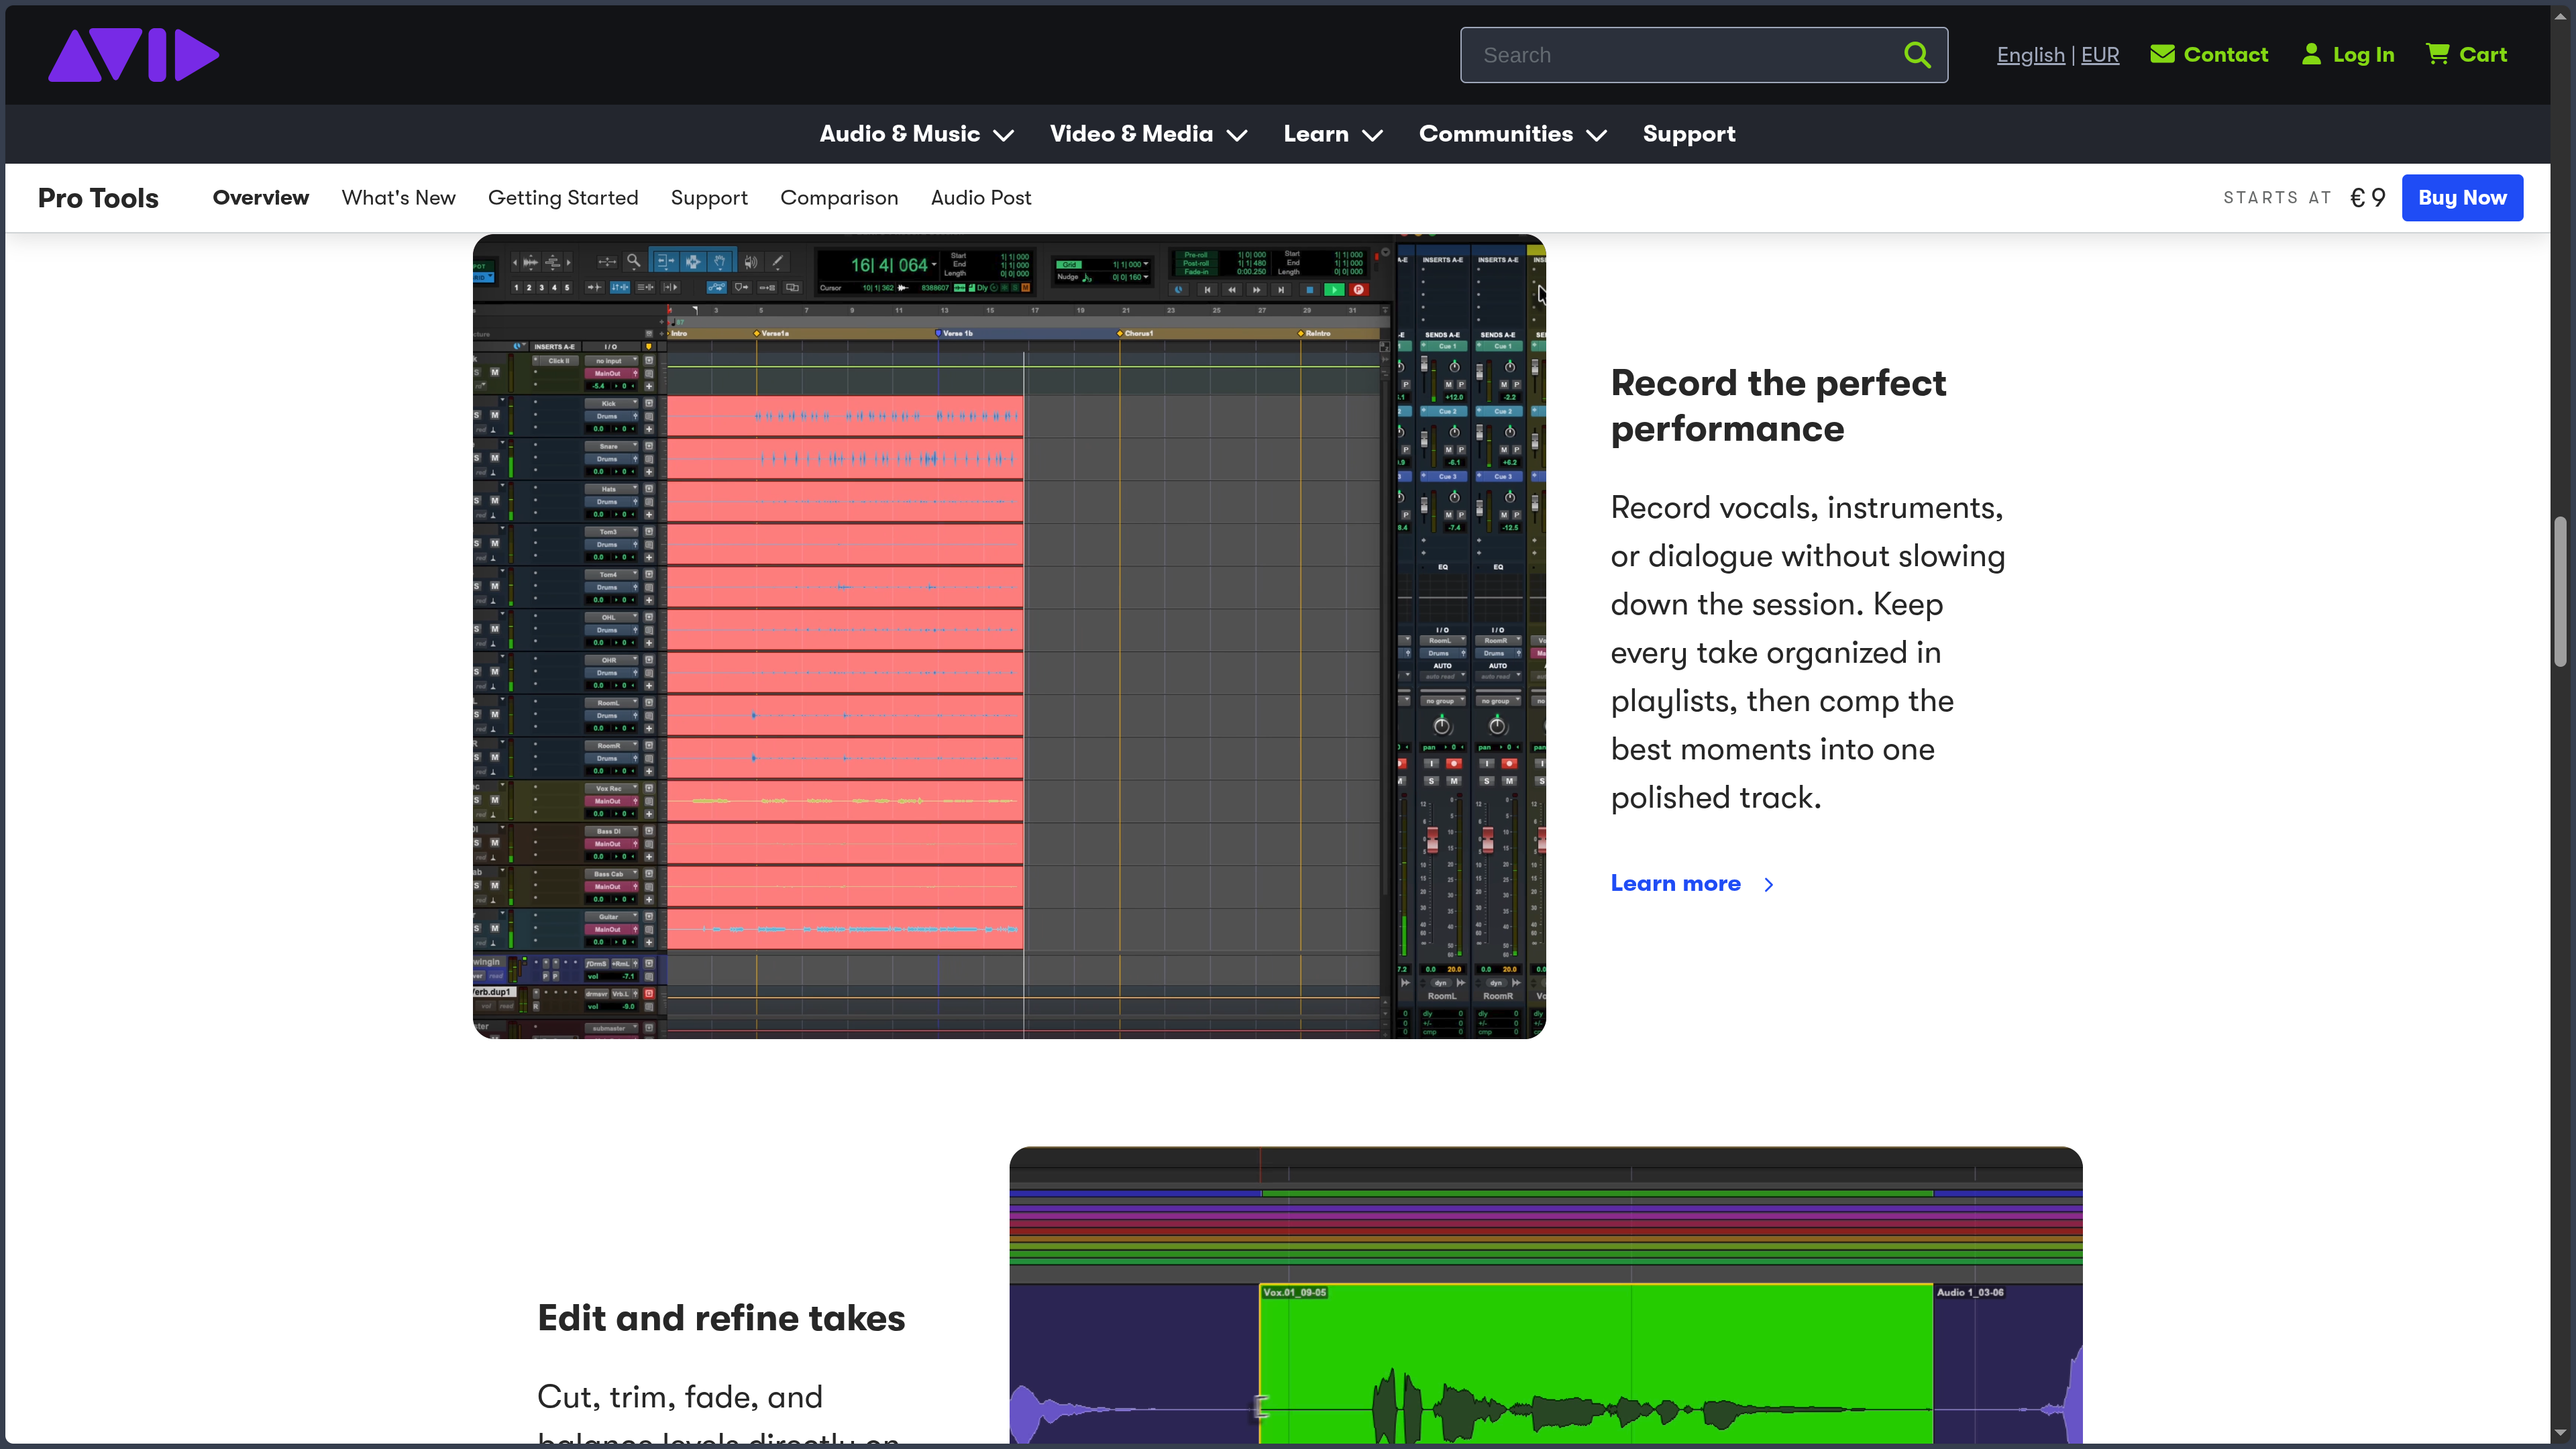Switch to the Comparison tab

click(839, 198)
